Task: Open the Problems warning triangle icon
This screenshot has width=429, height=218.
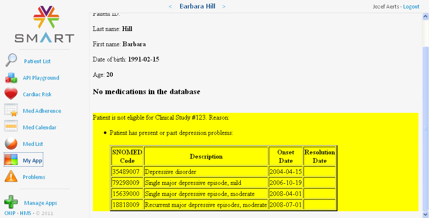Action: (x=11, y=177)
